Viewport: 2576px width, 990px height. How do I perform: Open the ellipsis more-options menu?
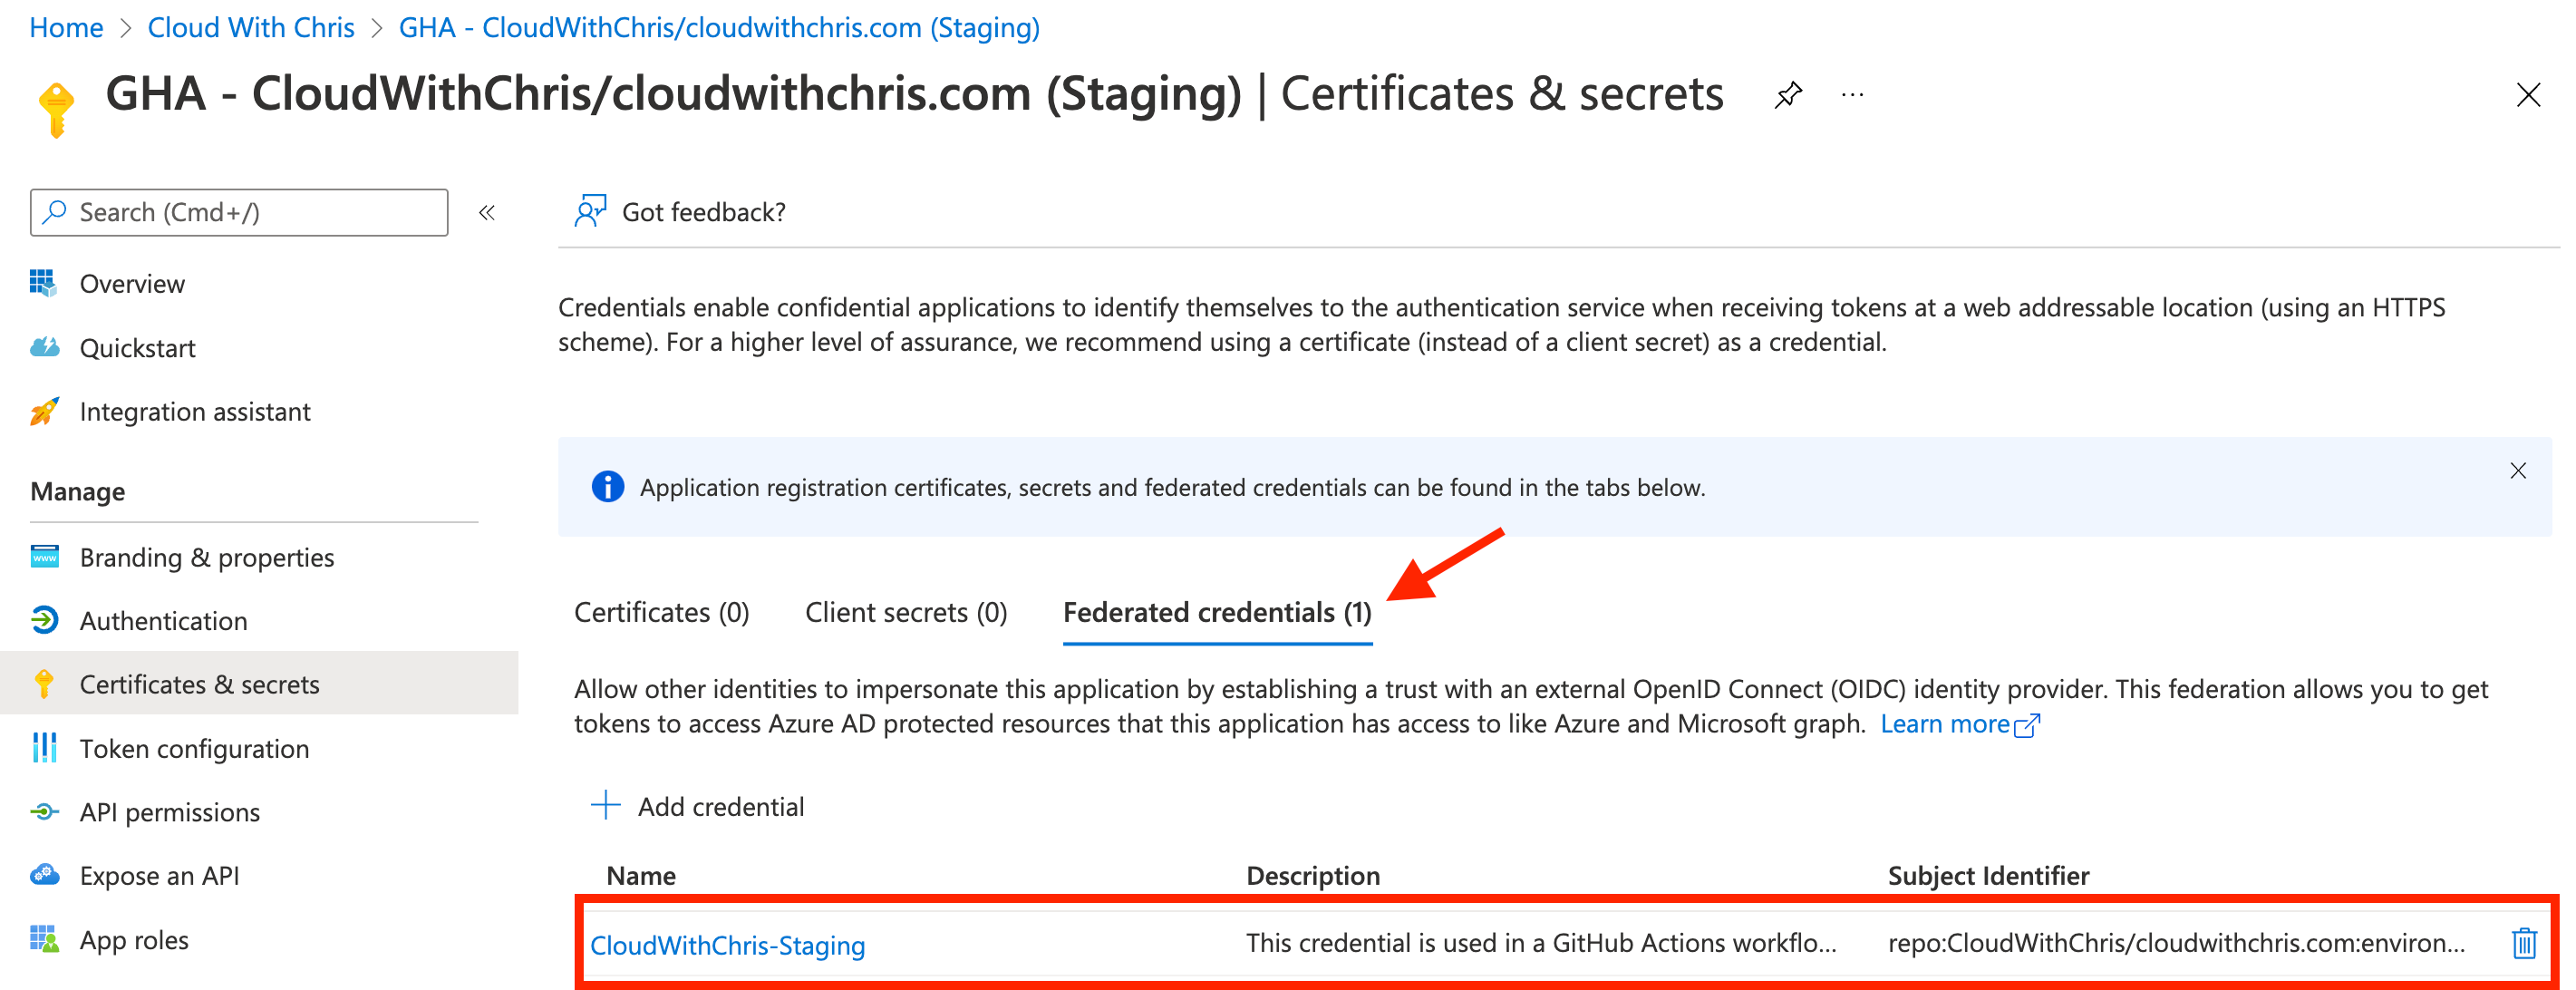click(x=1852, y=95)
